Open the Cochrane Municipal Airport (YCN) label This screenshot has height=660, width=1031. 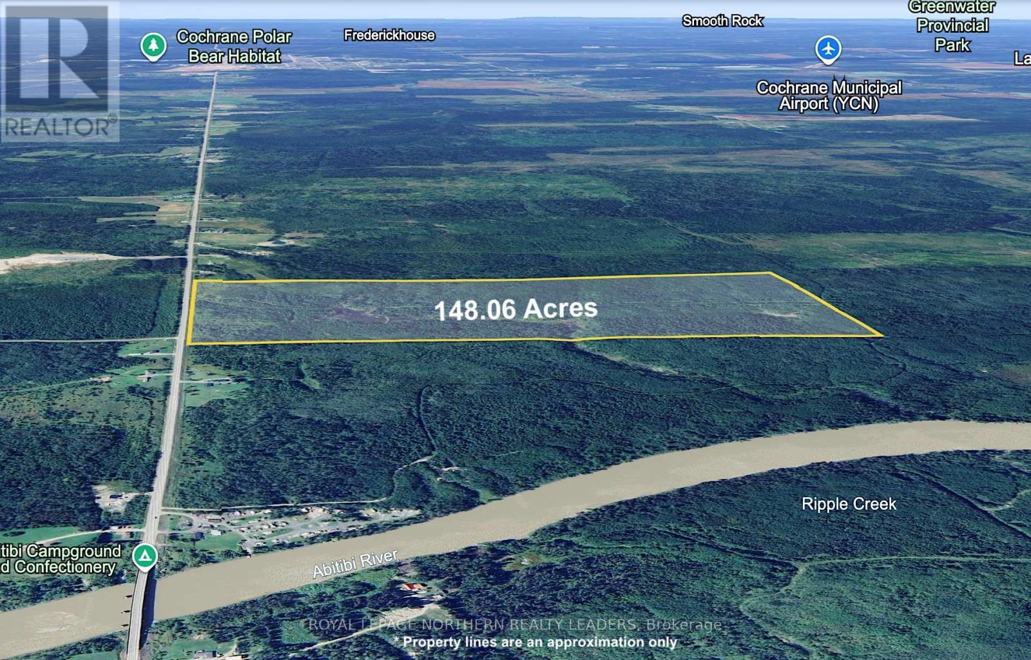click(829, 95)
